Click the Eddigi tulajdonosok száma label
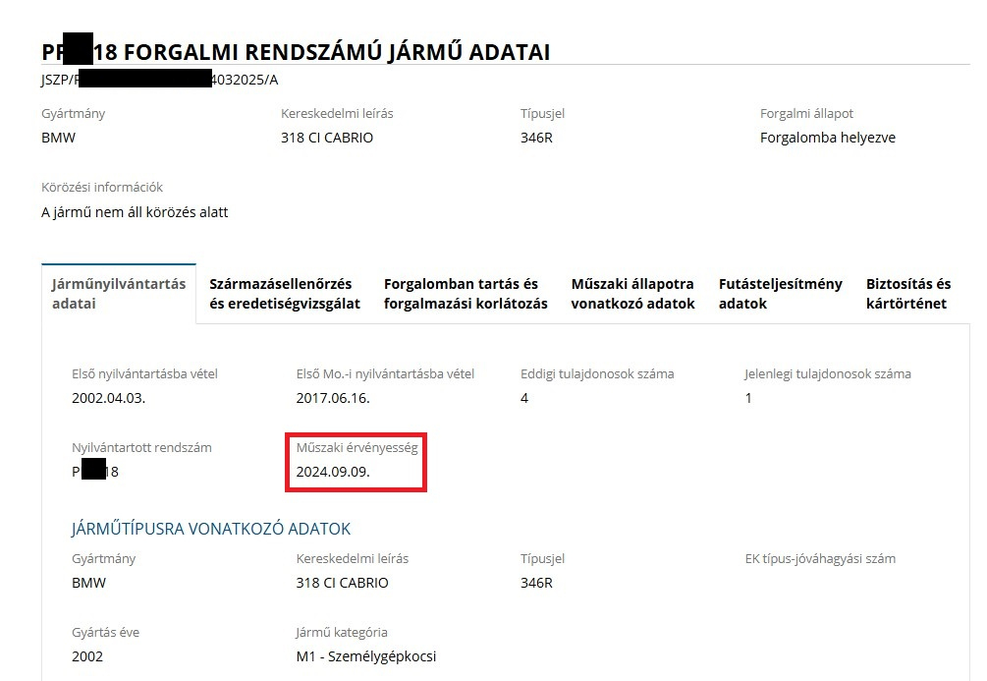This screenshot has width=987, height=681. coord(597,373)
